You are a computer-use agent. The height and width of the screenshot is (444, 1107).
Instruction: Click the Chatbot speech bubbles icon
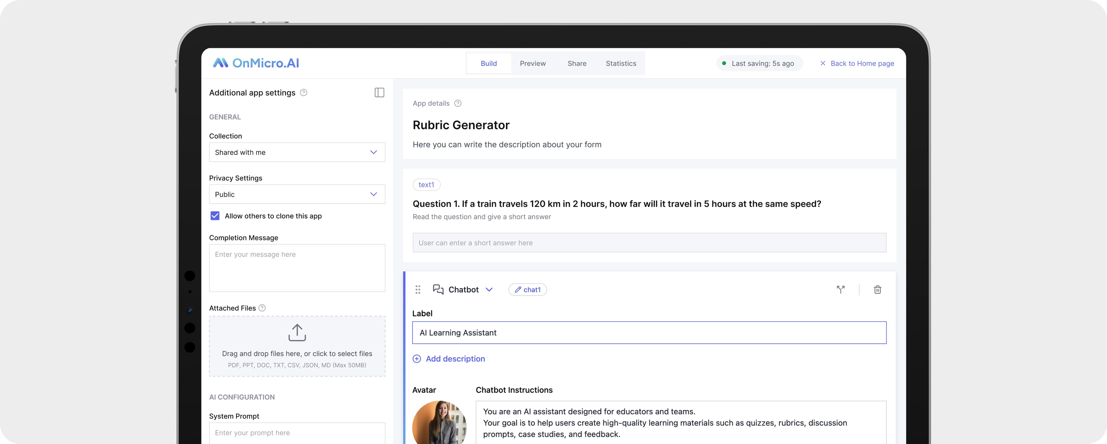[438, 289]
